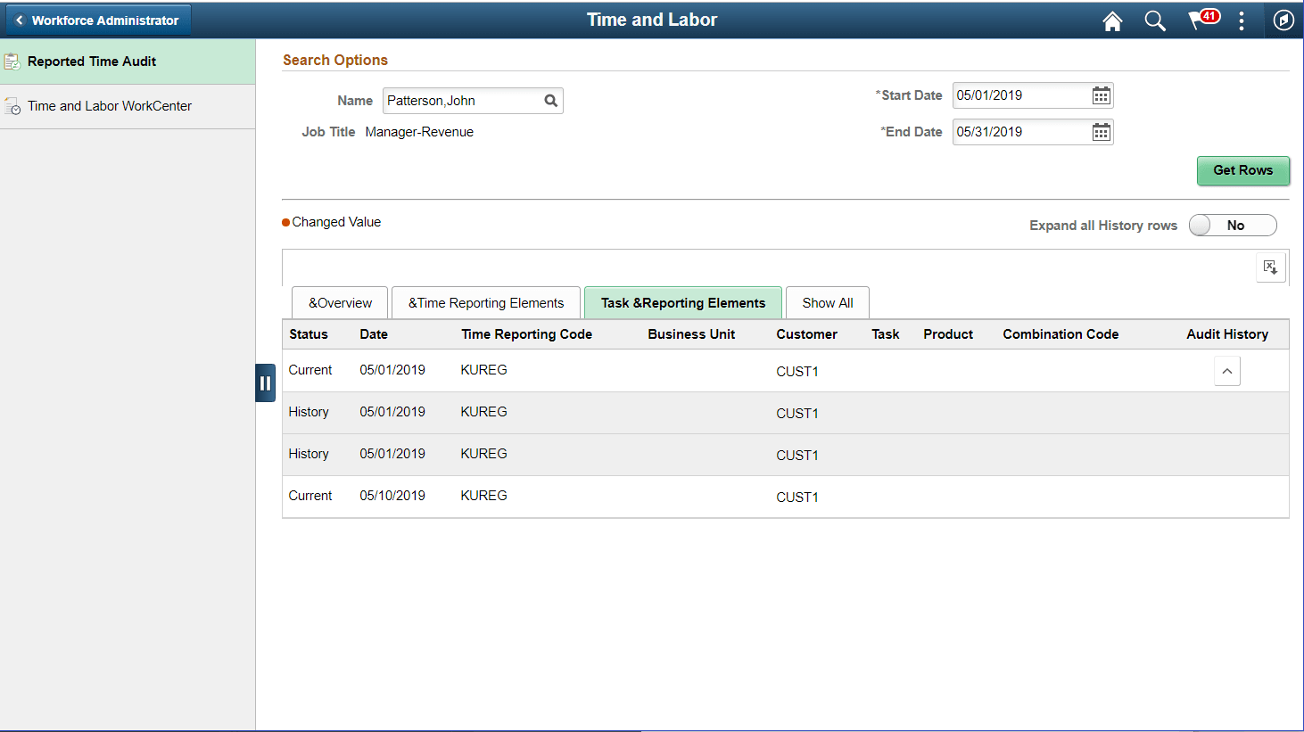The image size is (1304, 732).
Task: Switch to the Show All tab
Action: 827,302
